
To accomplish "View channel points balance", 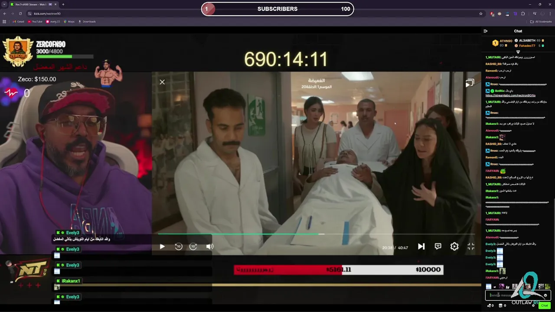I will point(490,305).
